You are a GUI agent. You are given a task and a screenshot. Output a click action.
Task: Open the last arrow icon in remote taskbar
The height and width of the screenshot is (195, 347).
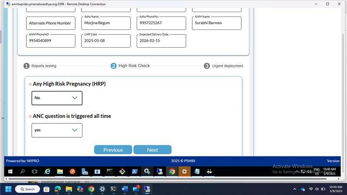209,172
